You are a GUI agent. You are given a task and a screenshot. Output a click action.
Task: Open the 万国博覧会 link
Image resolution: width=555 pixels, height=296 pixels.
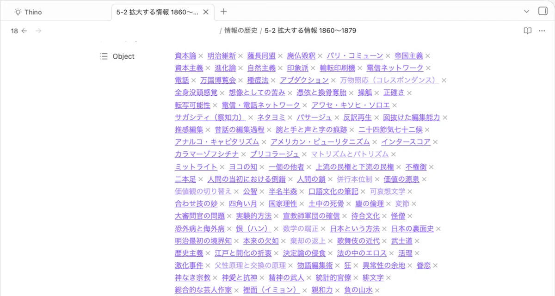click(x=218, y=80)
